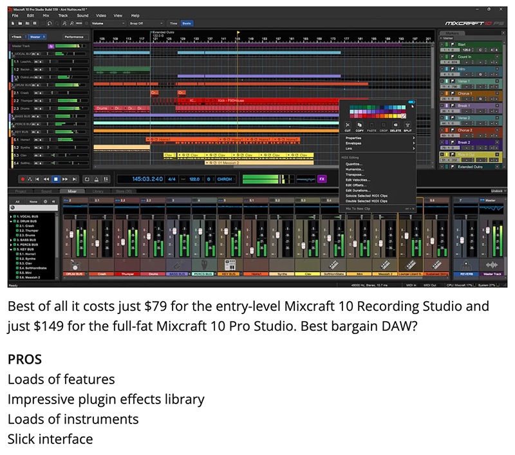This screenshot has width=515, height=455.
Task: Toggle the blue switch in context menu
Action: [411, 102]
